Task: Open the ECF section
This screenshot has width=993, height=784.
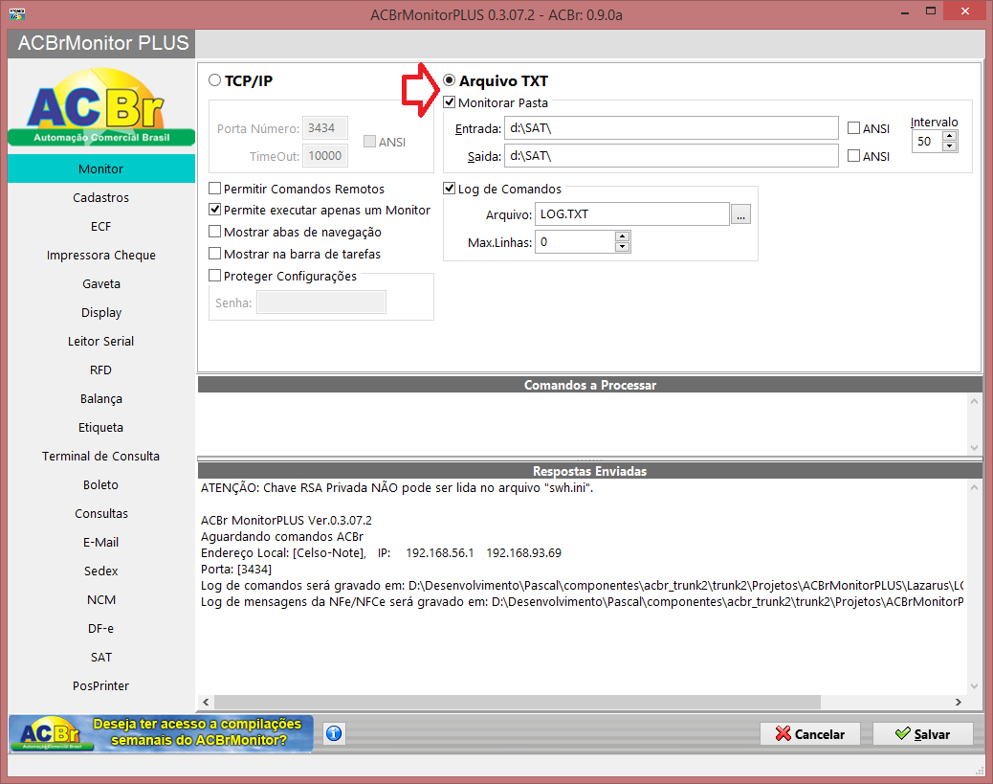Action: 101,226
